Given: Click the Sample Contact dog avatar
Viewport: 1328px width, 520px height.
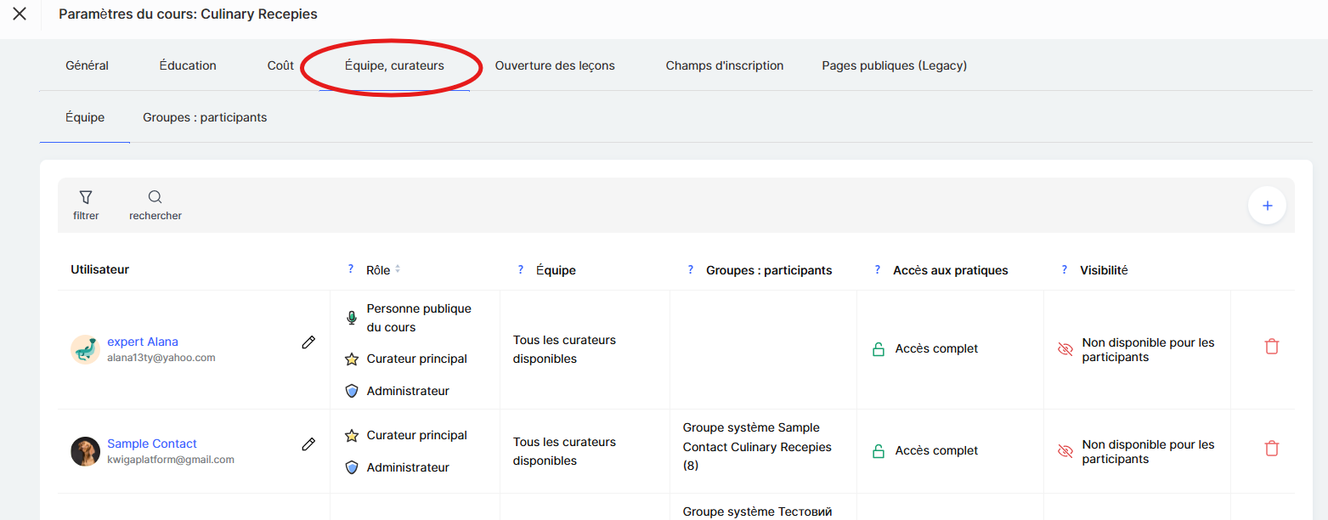Looking at the screenshot, I should 85,451.
